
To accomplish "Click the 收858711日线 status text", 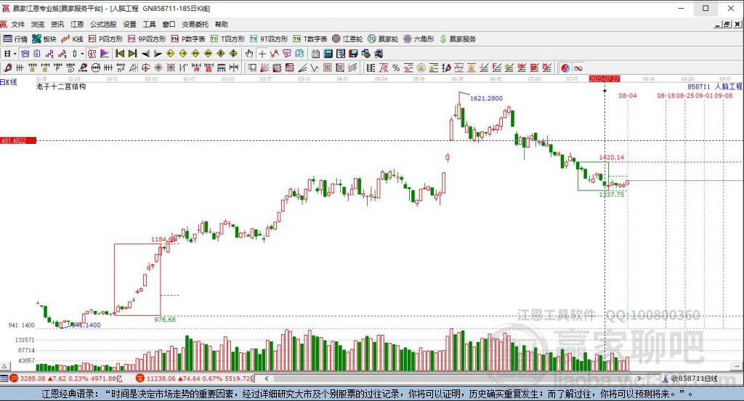I will click(x=694, y=378).
